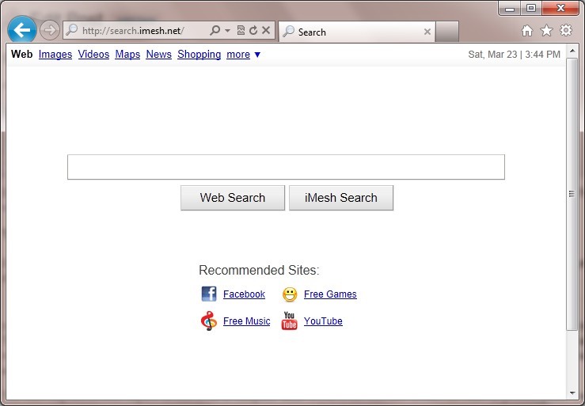Open the address bar autocomplete dropdown arrow
This screenshot has height=406, width=585.
[x=227, y=31]
